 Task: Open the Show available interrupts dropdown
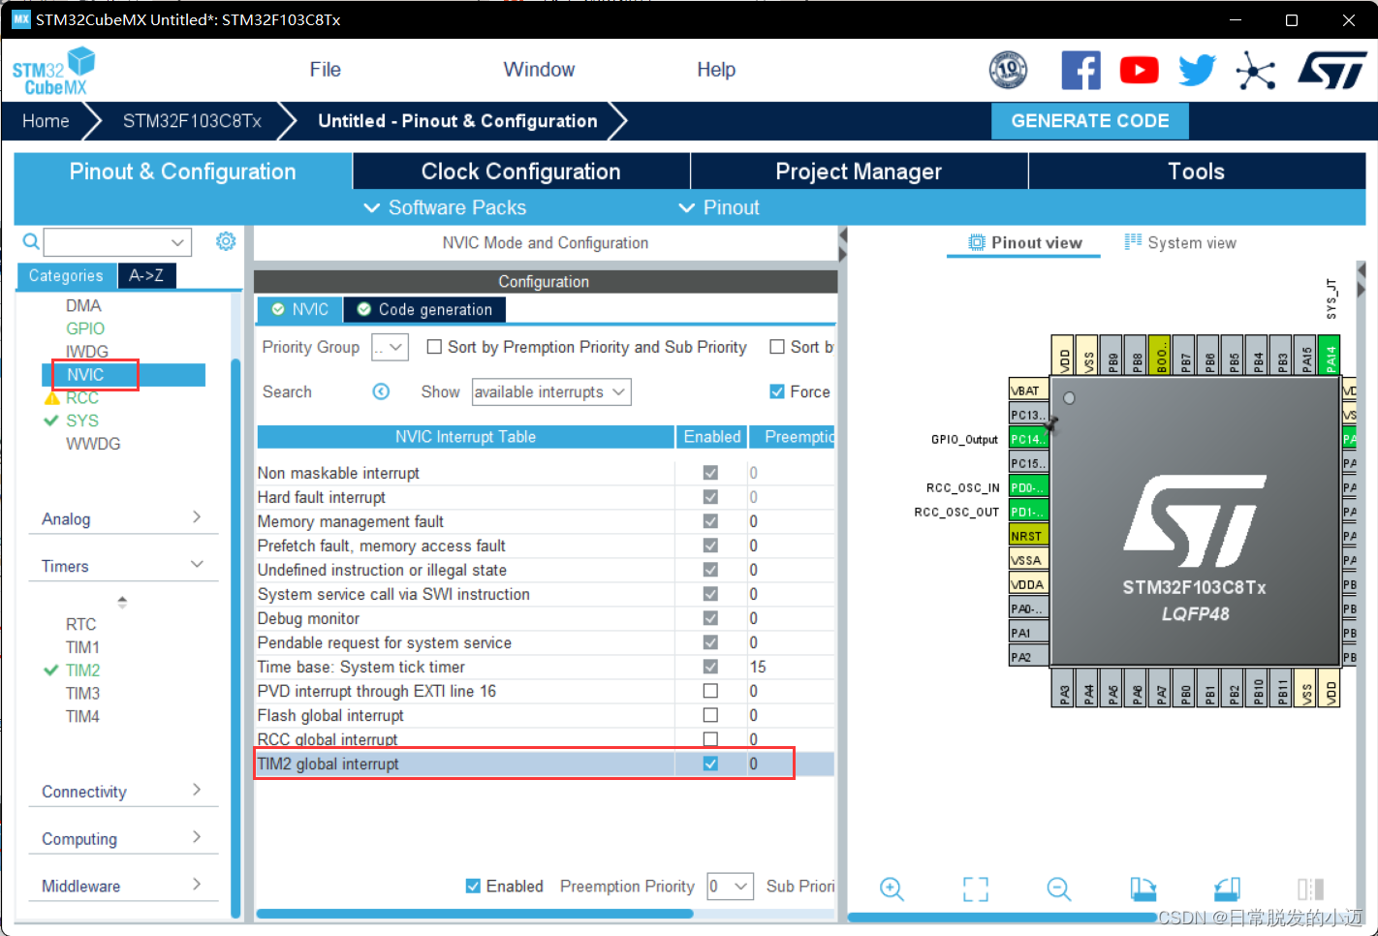pyautogui.click(x=551, y=391)
